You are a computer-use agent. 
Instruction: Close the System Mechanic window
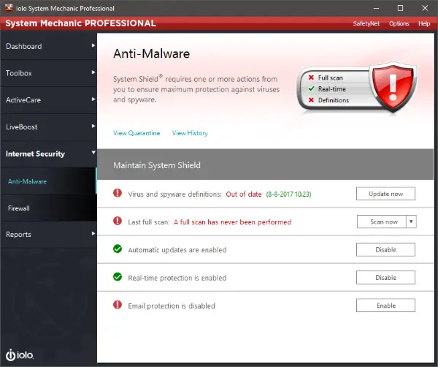(425, 8)
